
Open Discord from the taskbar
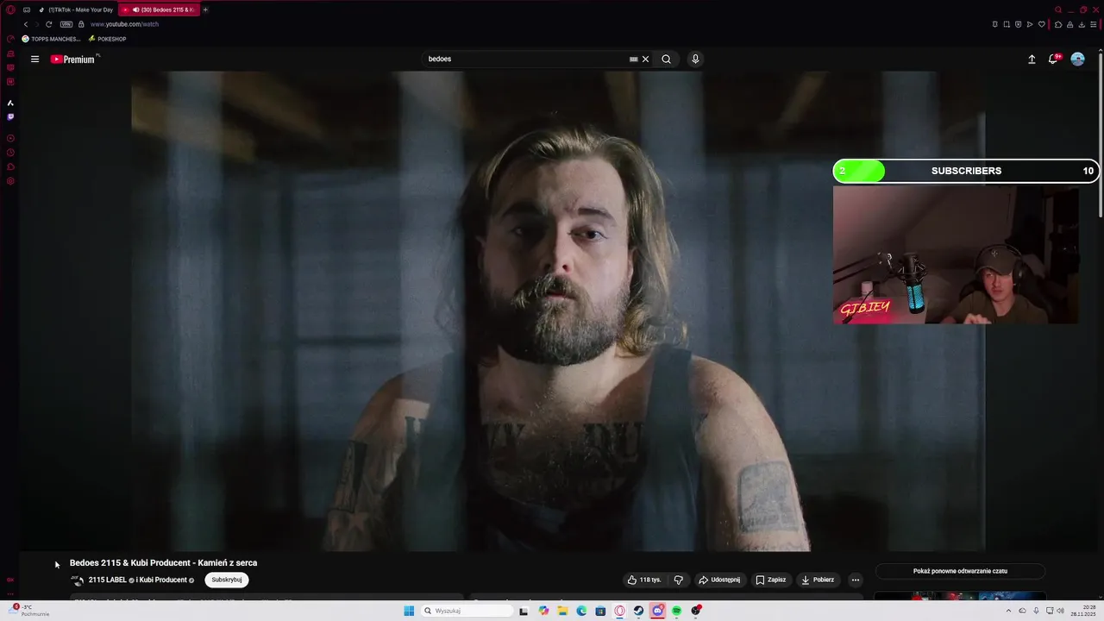pyautogui.click(x=657, y=611)
